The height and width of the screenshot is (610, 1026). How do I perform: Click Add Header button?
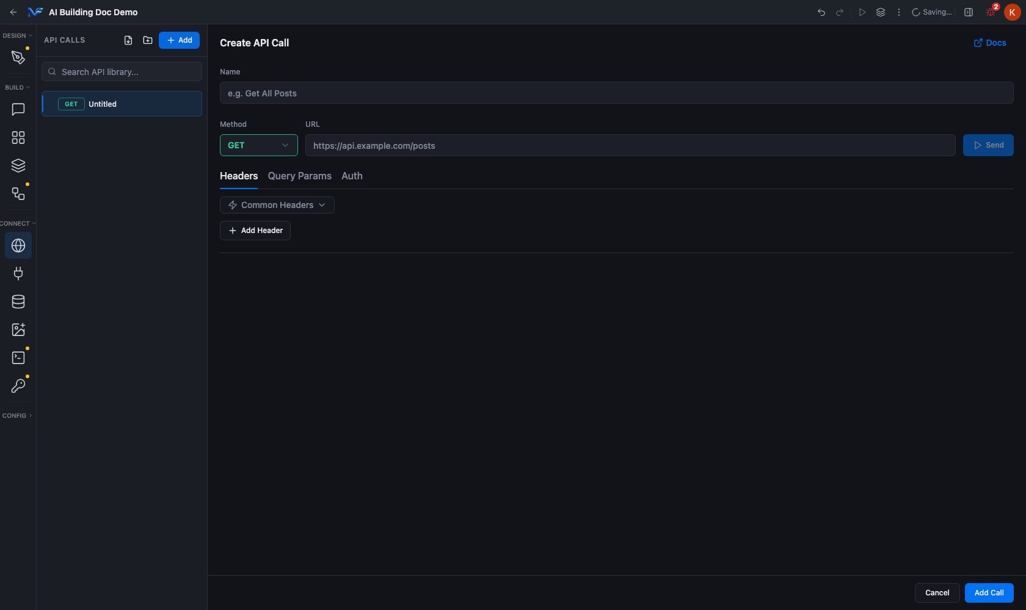pos(255,231)
